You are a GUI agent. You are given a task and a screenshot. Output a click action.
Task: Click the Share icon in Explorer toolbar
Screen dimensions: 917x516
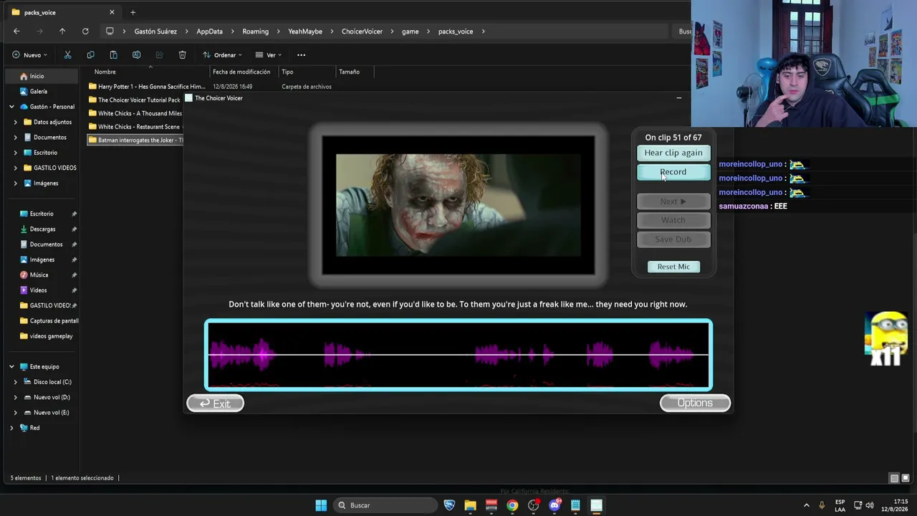(x=159, y=54)
